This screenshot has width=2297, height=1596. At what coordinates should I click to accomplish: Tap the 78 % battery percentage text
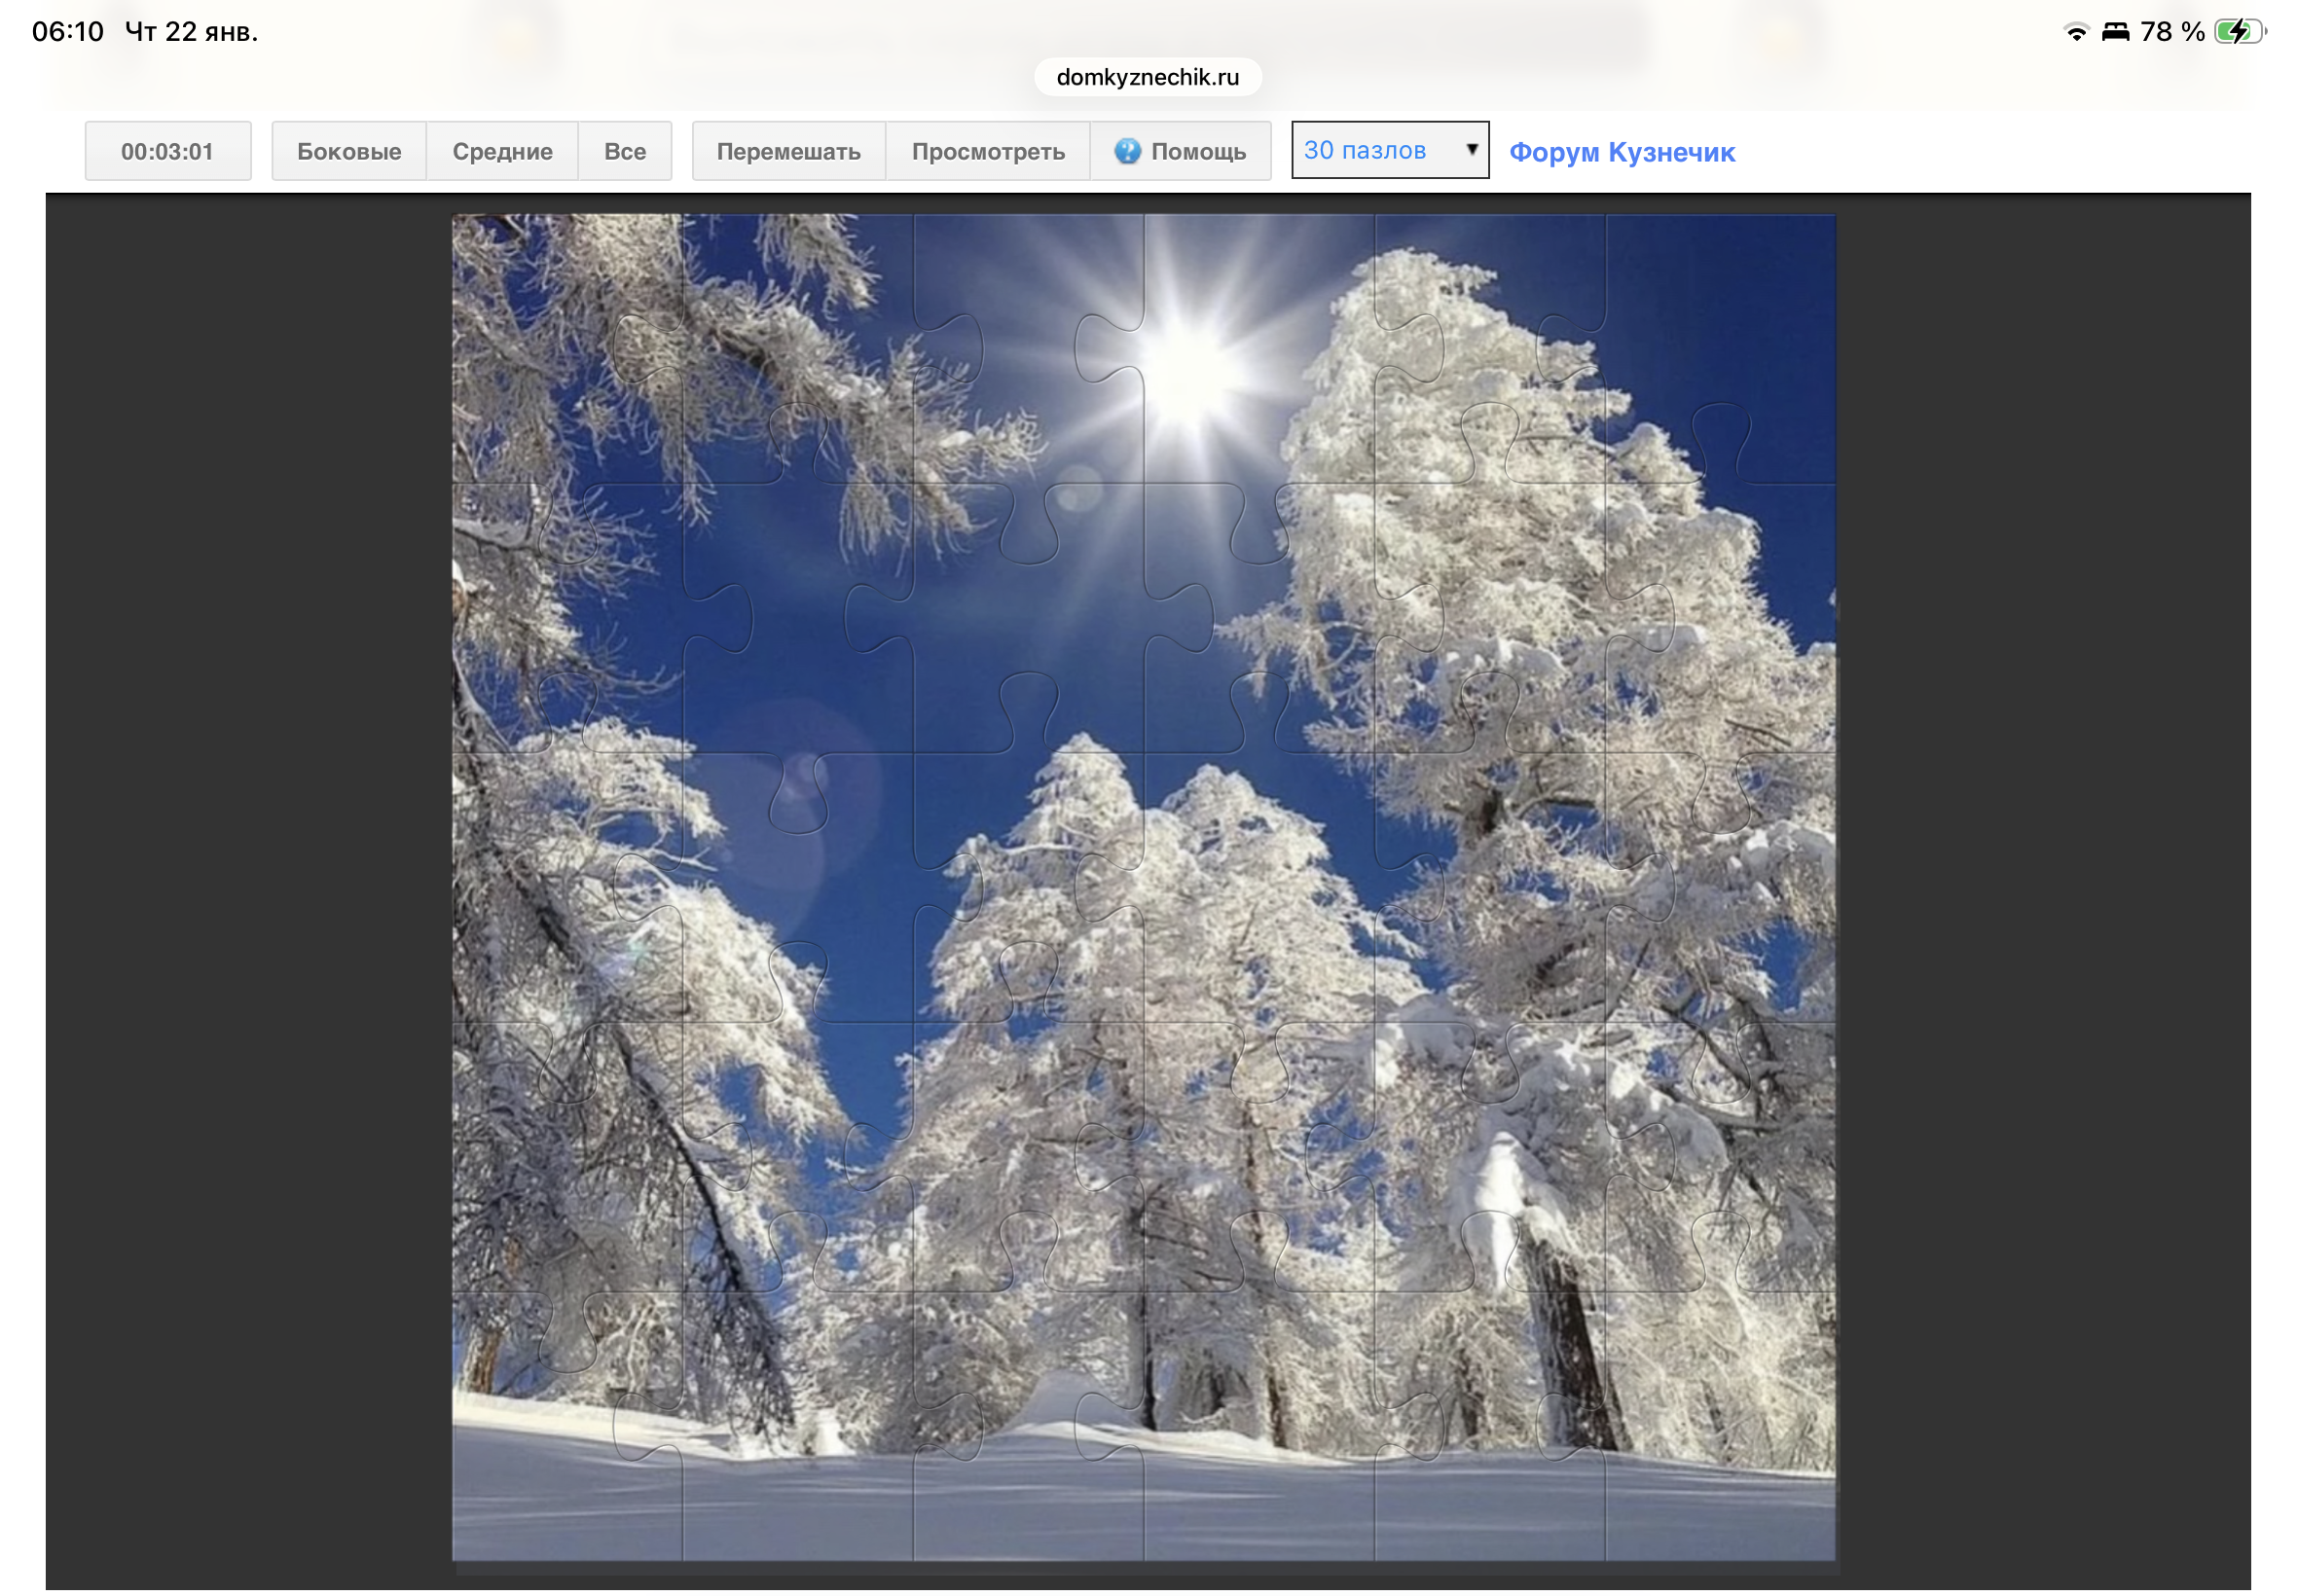pos(2172,32)
